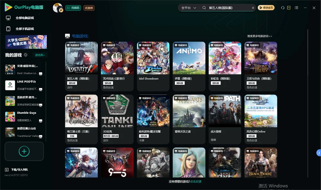Click the PC icon beside Raid: Shadow Legends

tap(40, 74)
